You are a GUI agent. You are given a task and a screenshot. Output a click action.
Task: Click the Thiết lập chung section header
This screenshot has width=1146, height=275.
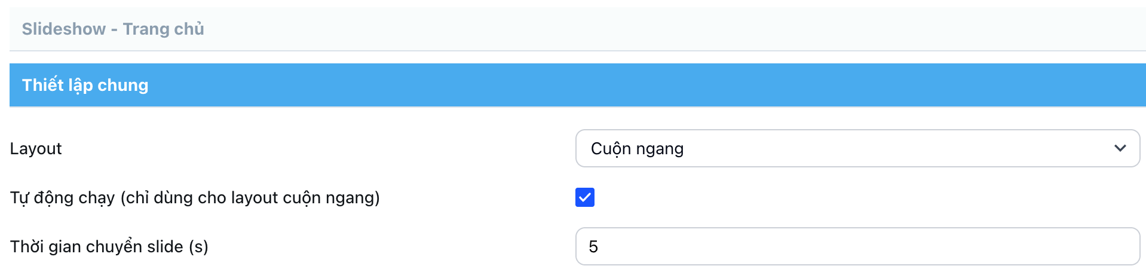[85, 85]
